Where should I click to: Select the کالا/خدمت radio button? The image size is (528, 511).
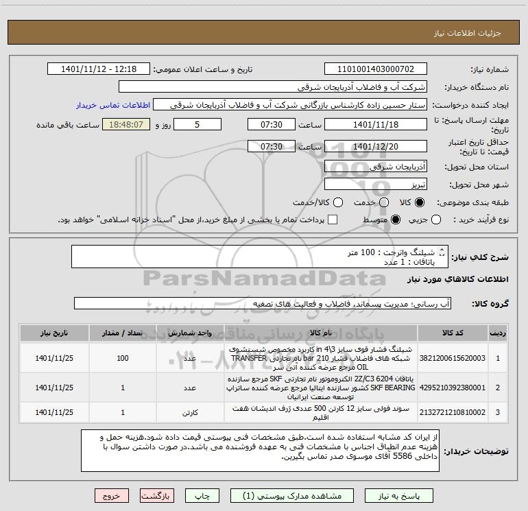tap(338, 202)
